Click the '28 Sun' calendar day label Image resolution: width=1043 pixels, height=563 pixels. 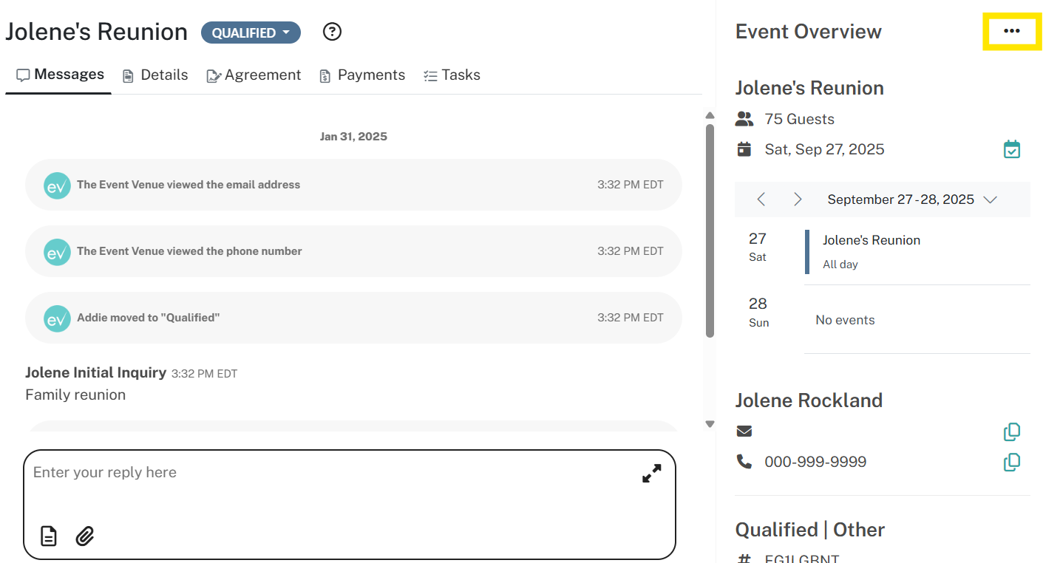pos(758,312)
